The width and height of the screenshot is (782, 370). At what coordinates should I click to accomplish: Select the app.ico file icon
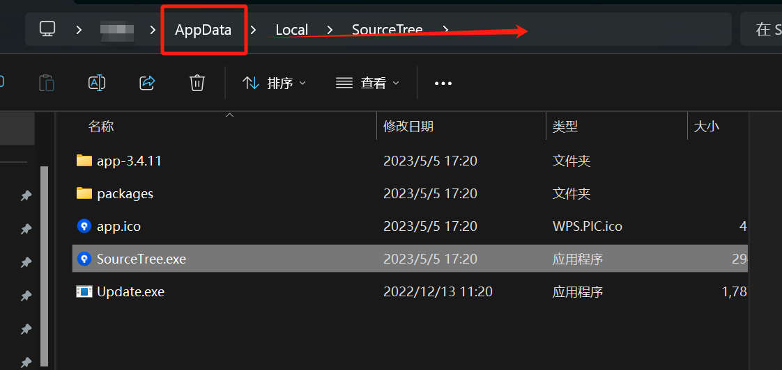coord(84,226)
